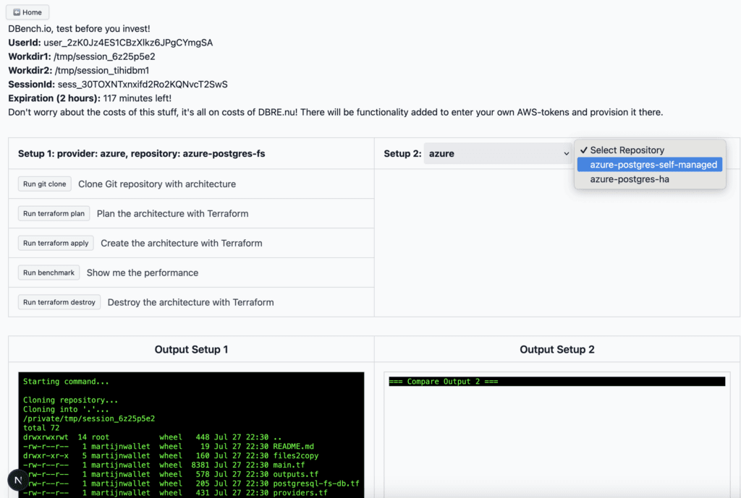The width and height of the screenshot is (741, 498).
Task: Click 'Clone Git repository with architecture' description
Action: 157,184
